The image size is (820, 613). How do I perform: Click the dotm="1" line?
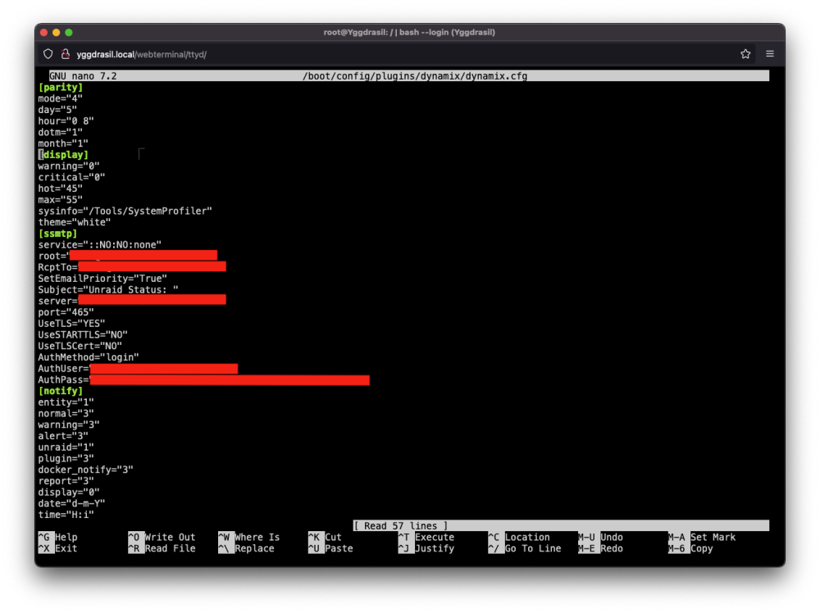click(x=60, y=132)
